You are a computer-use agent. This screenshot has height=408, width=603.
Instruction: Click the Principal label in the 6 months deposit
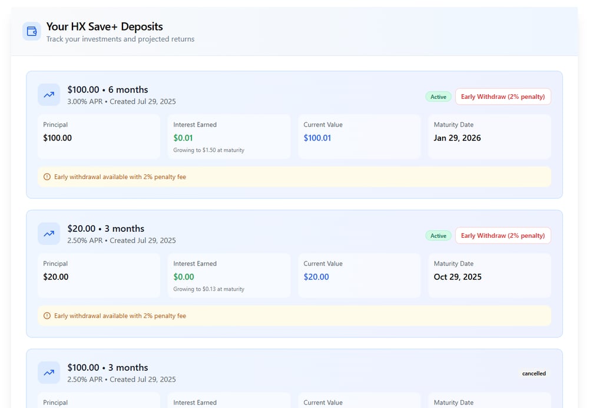pos(55,125)
